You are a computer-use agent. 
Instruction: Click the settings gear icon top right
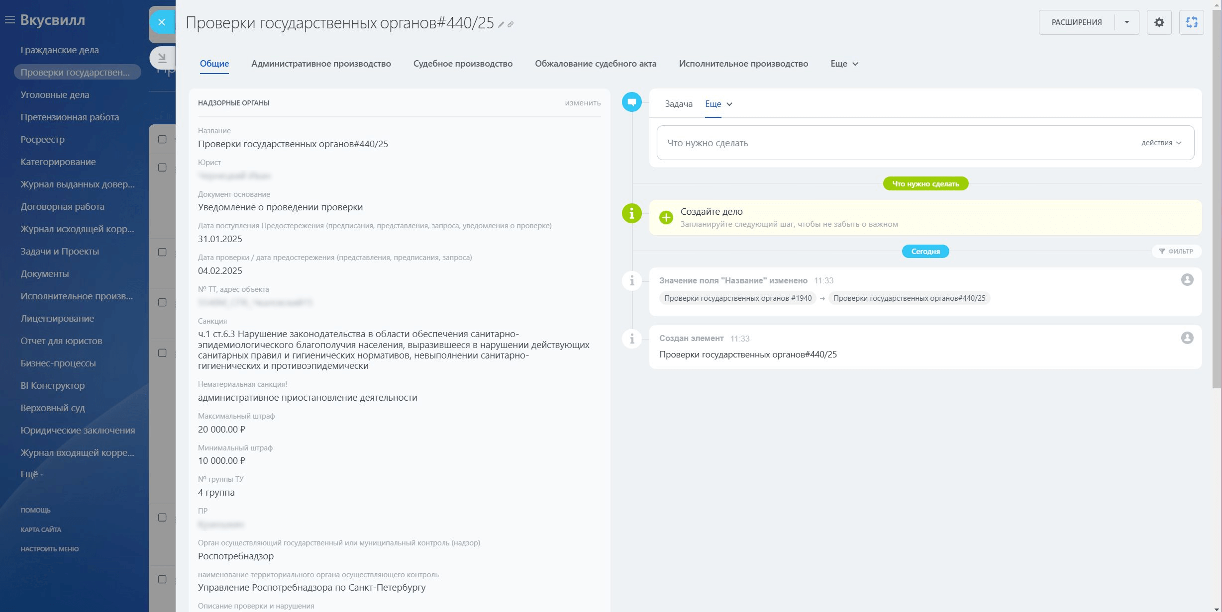pyautogui.click(x=1159, y=21)
